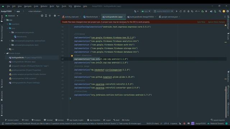Toggle read-only lock icon in status bar
The width and height of the screenshot is (230, 129).
[180, 124]
